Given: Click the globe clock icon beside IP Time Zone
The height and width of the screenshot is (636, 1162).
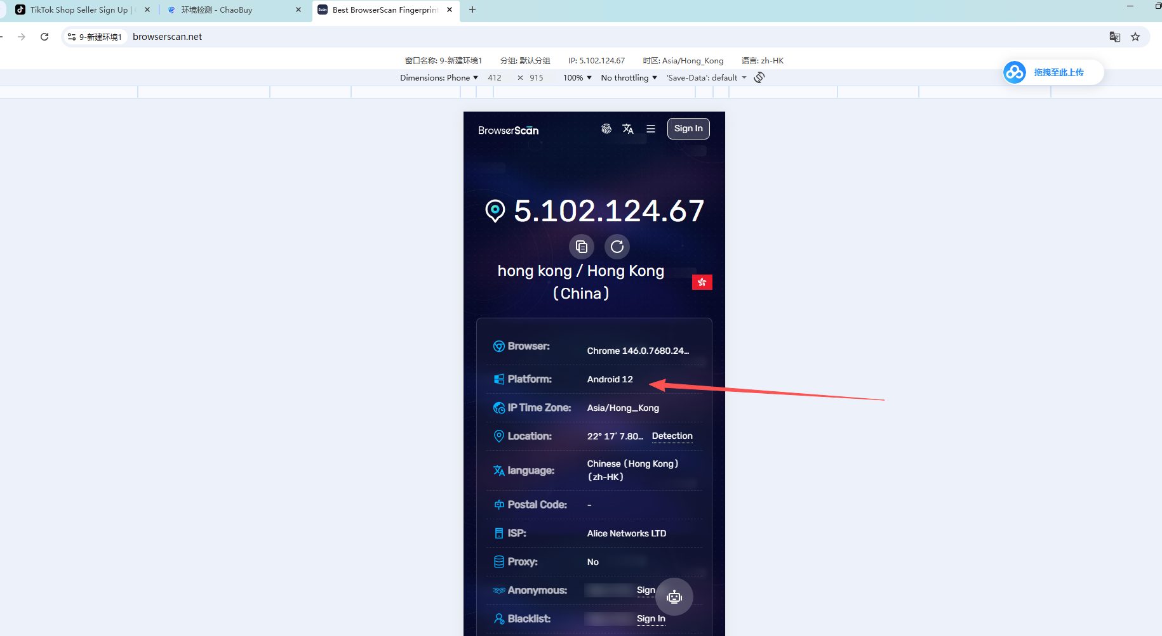Looking at the screenshot, I should 499,408.
